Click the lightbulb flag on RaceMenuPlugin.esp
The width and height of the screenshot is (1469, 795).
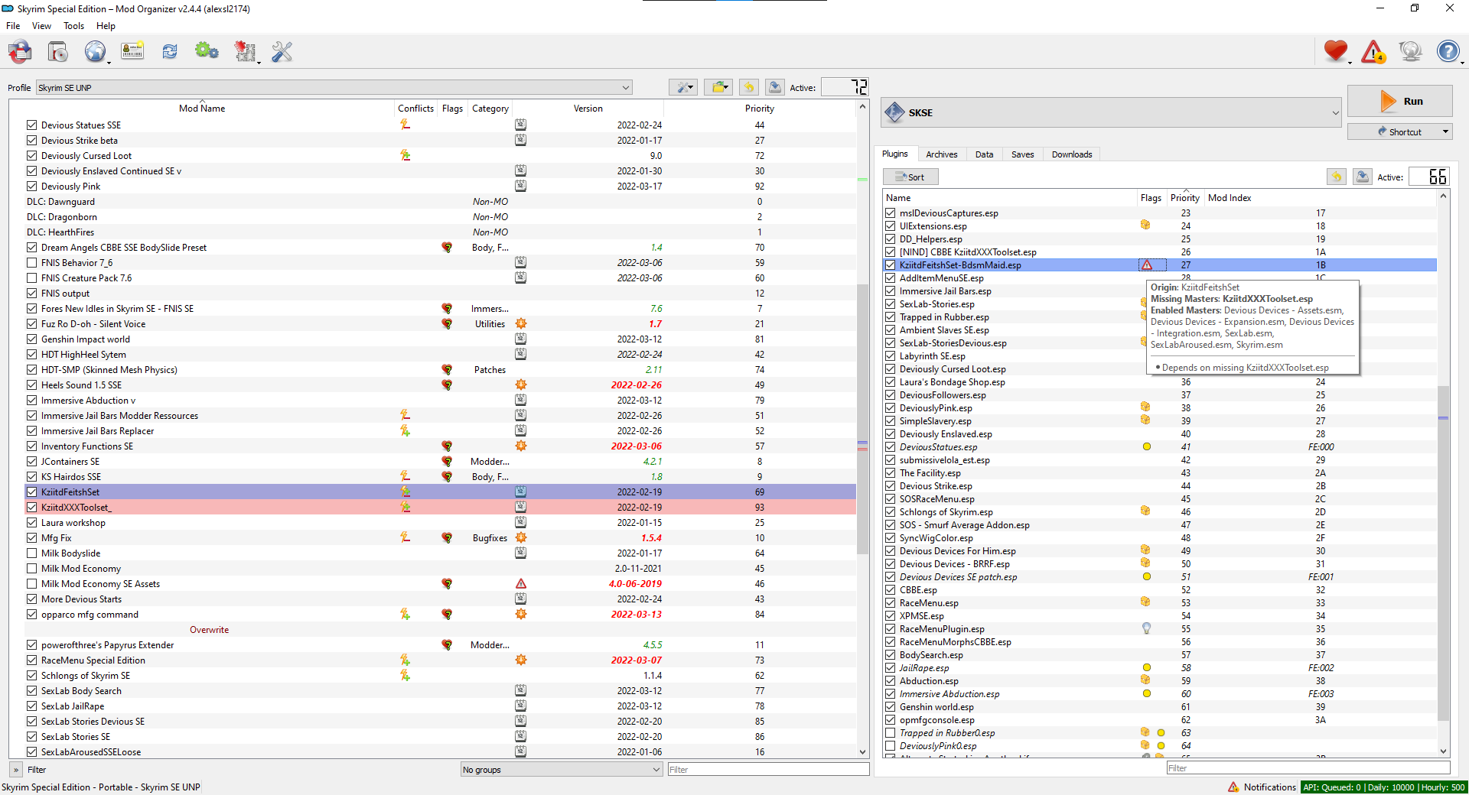1146,628
